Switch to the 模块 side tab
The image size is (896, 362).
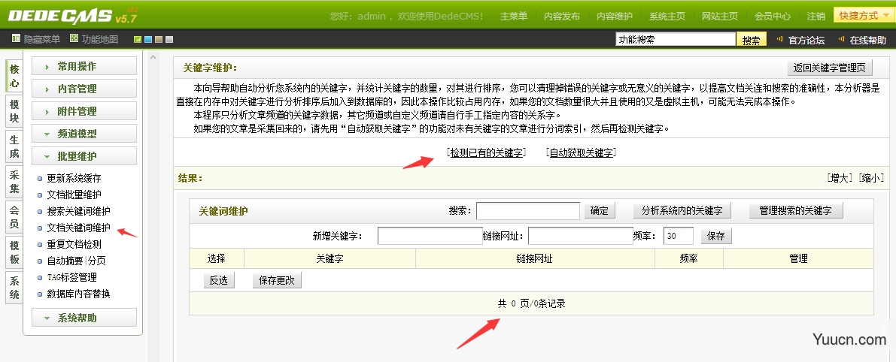[14, 111]
